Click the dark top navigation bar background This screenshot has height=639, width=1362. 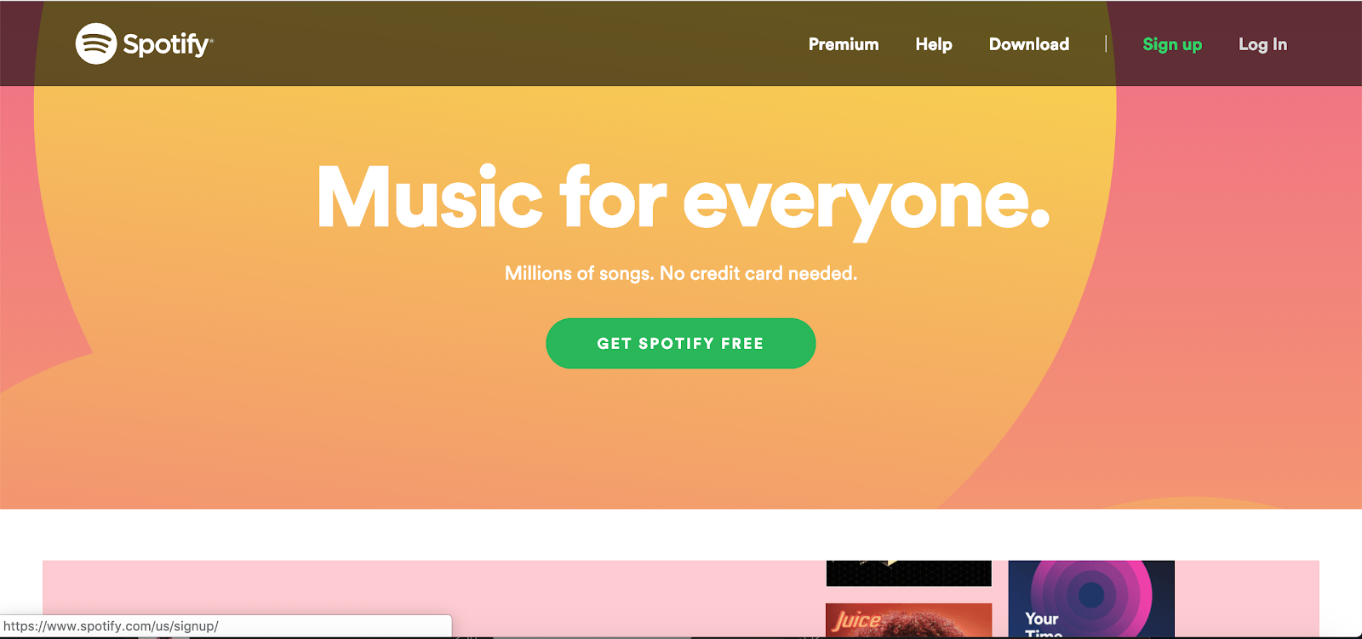(511, 43)
